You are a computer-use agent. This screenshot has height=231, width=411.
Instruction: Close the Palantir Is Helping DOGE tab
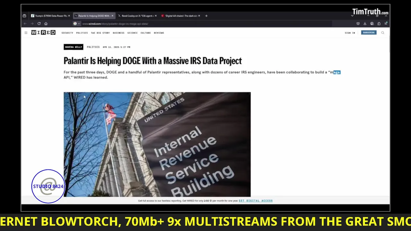[x=112, y=16]
